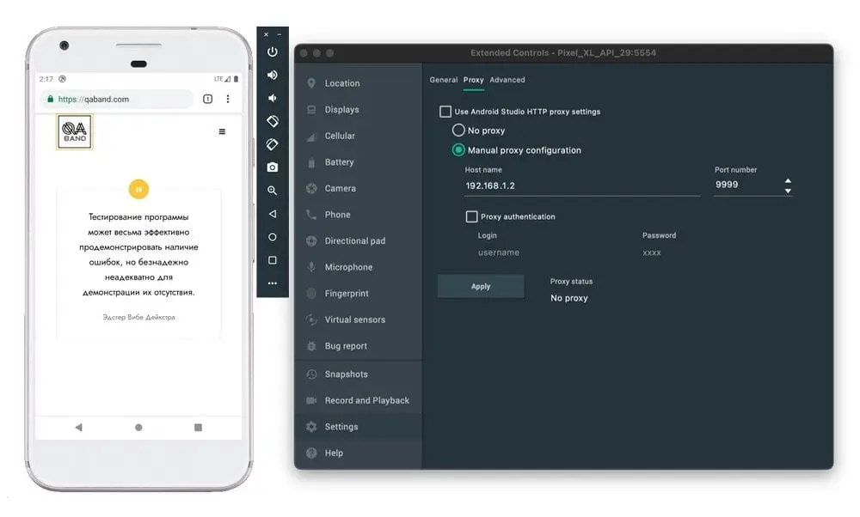Click the volume up icon in emulator toolbar
The image size is (860, 517).
(x=273, y=75)
